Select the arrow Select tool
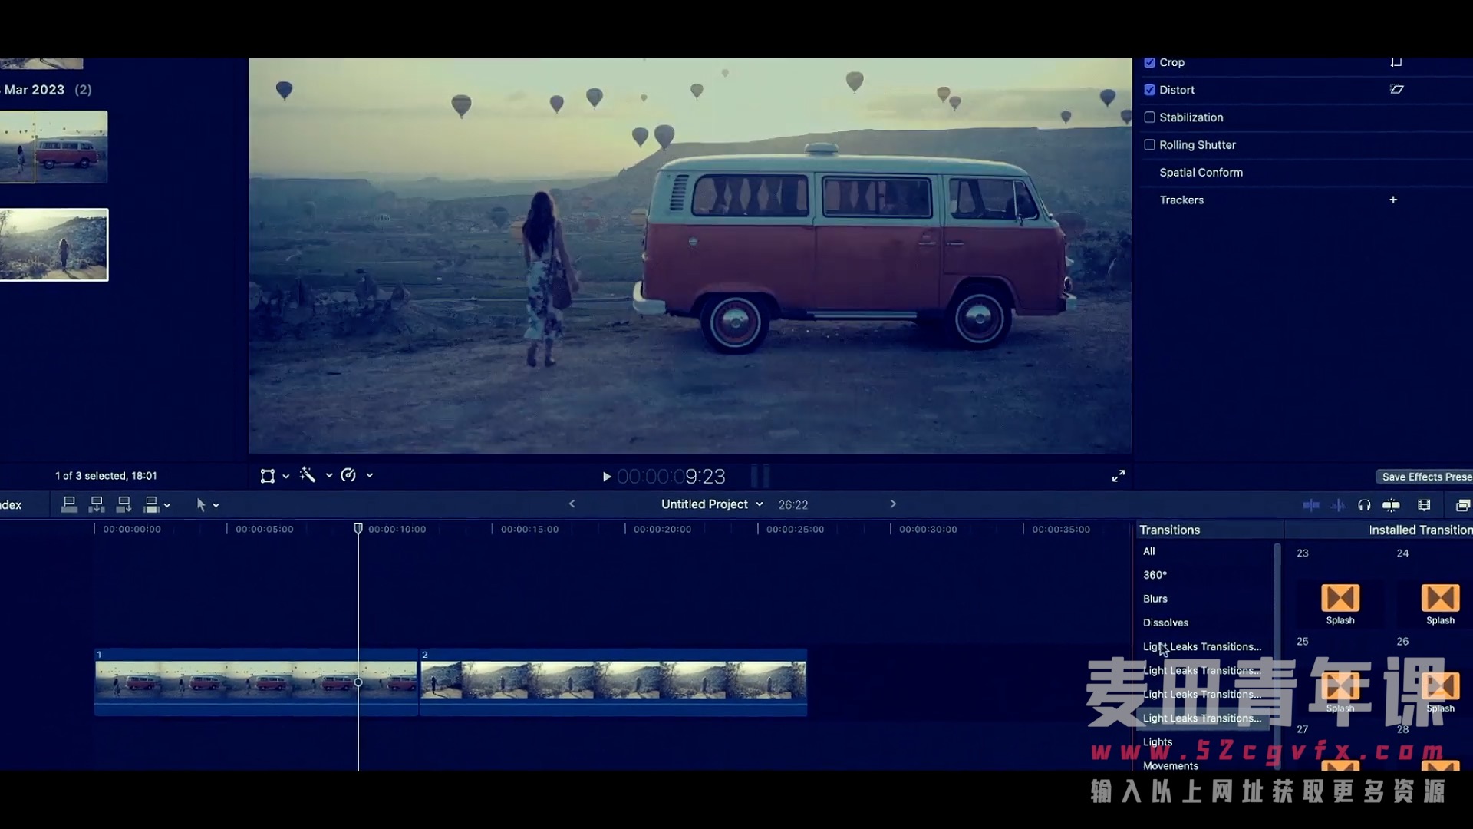 (x=201, y=505)
